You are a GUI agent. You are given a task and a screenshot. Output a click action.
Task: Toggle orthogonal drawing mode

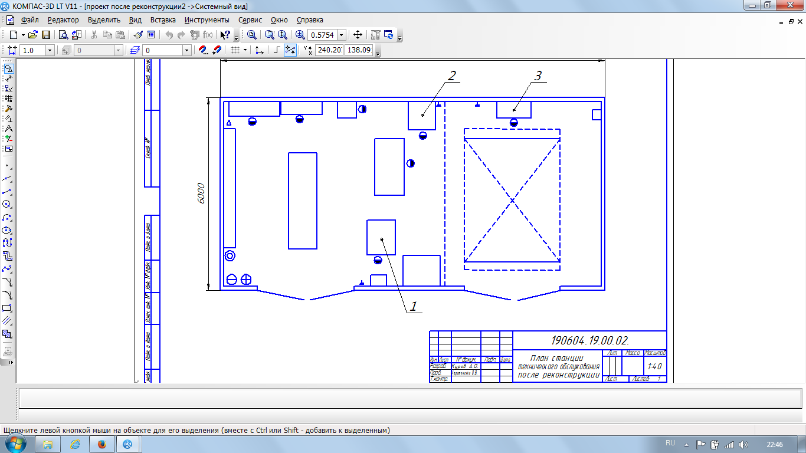pyautogui.click(x=277, y=51)
